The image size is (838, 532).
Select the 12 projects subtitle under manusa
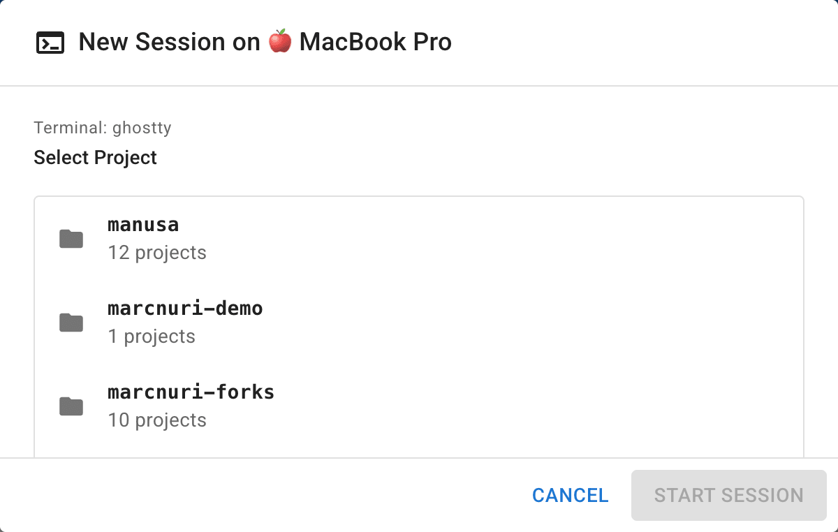click(156, 253)
